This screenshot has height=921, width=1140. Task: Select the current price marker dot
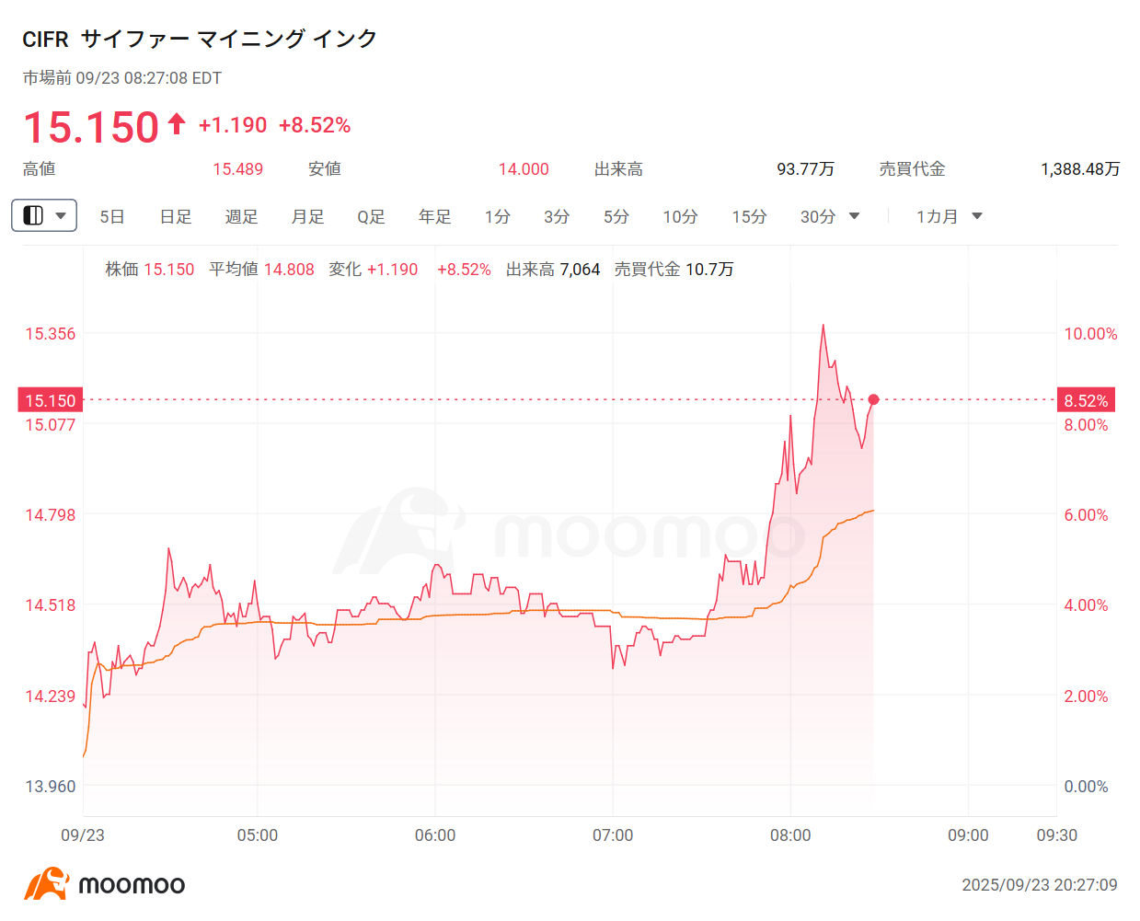872,399
